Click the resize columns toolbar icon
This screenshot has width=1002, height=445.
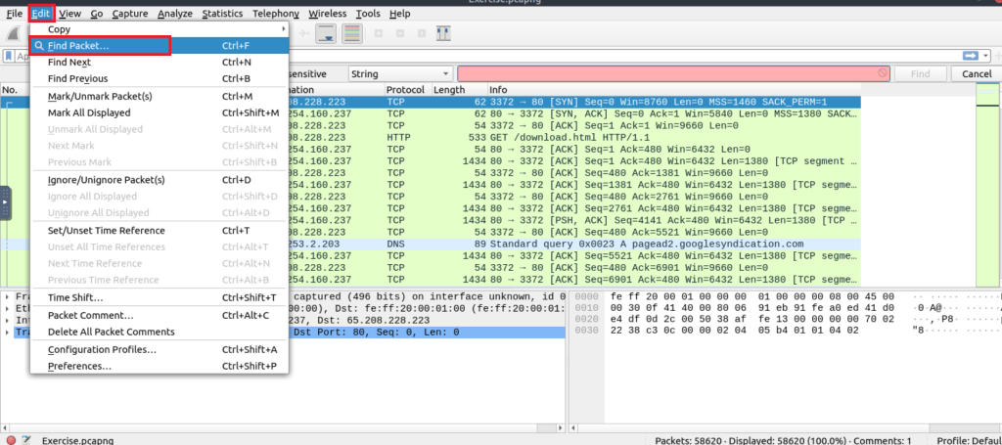point(443,33)
